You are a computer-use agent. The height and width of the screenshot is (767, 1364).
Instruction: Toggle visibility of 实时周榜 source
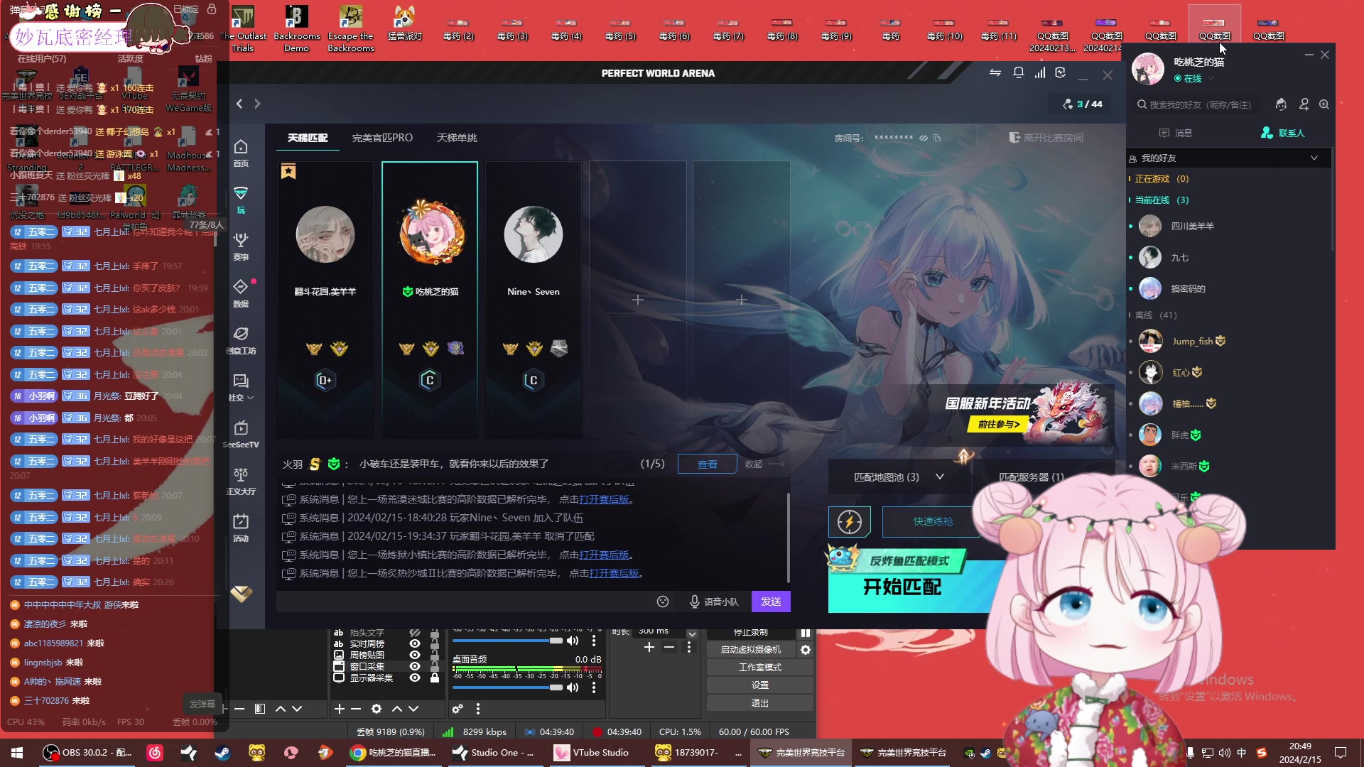point(415,643)
